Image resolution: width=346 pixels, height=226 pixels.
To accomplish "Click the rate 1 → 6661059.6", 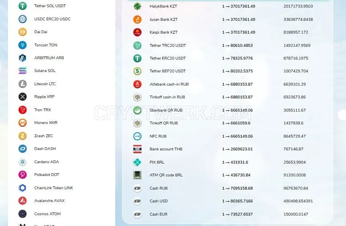I will tap(236, 123).
